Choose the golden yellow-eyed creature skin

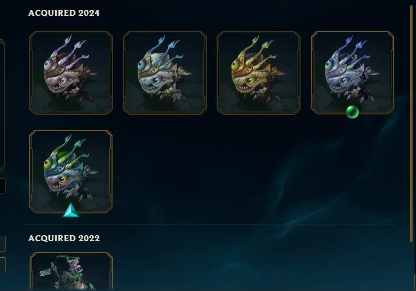(x=259, y=73)
